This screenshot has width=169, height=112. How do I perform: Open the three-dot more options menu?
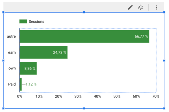coord(156,8)
